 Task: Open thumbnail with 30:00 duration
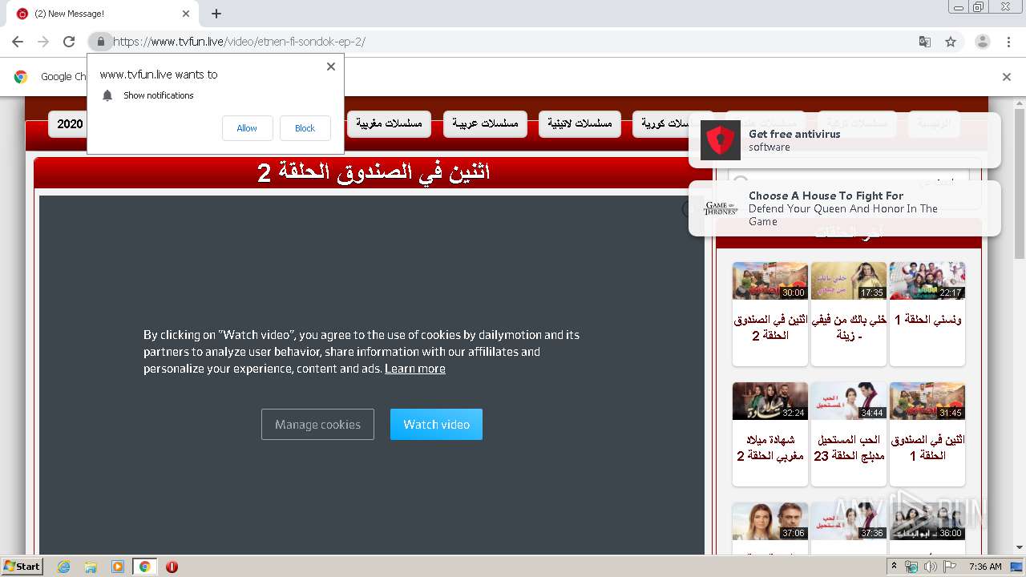769,280
